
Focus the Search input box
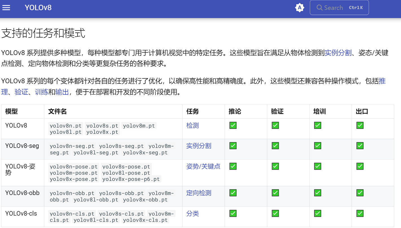339,8
